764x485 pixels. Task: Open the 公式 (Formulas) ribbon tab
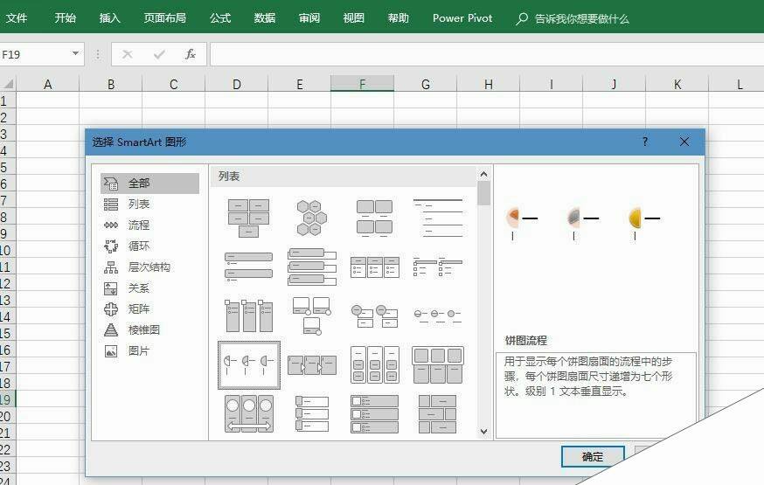click(x=220, y=17)
